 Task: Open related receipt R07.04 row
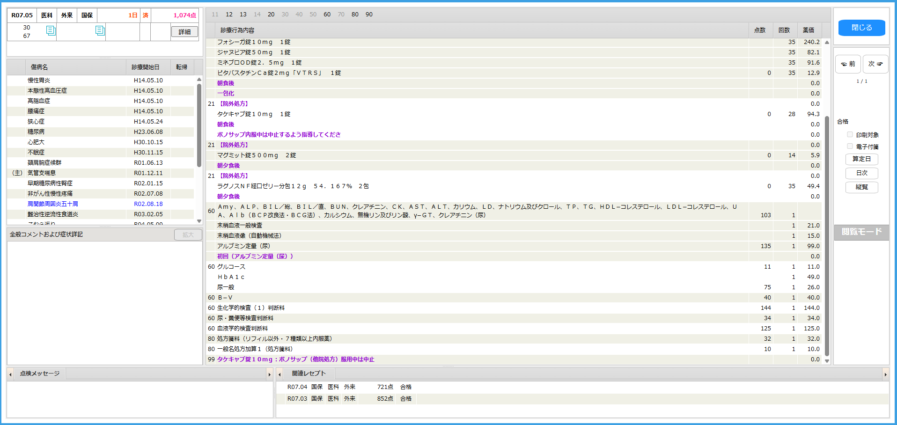click(x=582, y=387)
